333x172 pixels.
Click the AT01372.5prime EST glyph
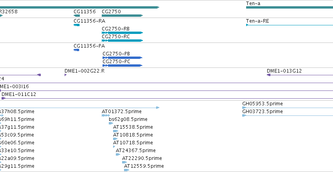pyautogui.click(x=106, y=115)
